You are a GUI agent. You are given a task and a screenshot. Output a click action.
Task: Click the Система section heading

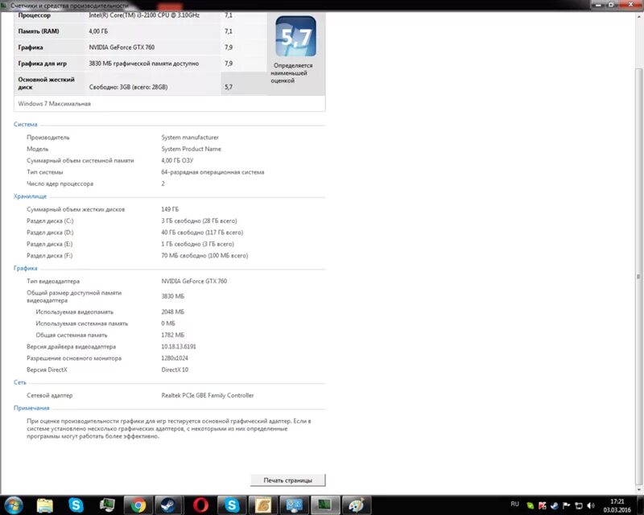[x=26, y=124]
